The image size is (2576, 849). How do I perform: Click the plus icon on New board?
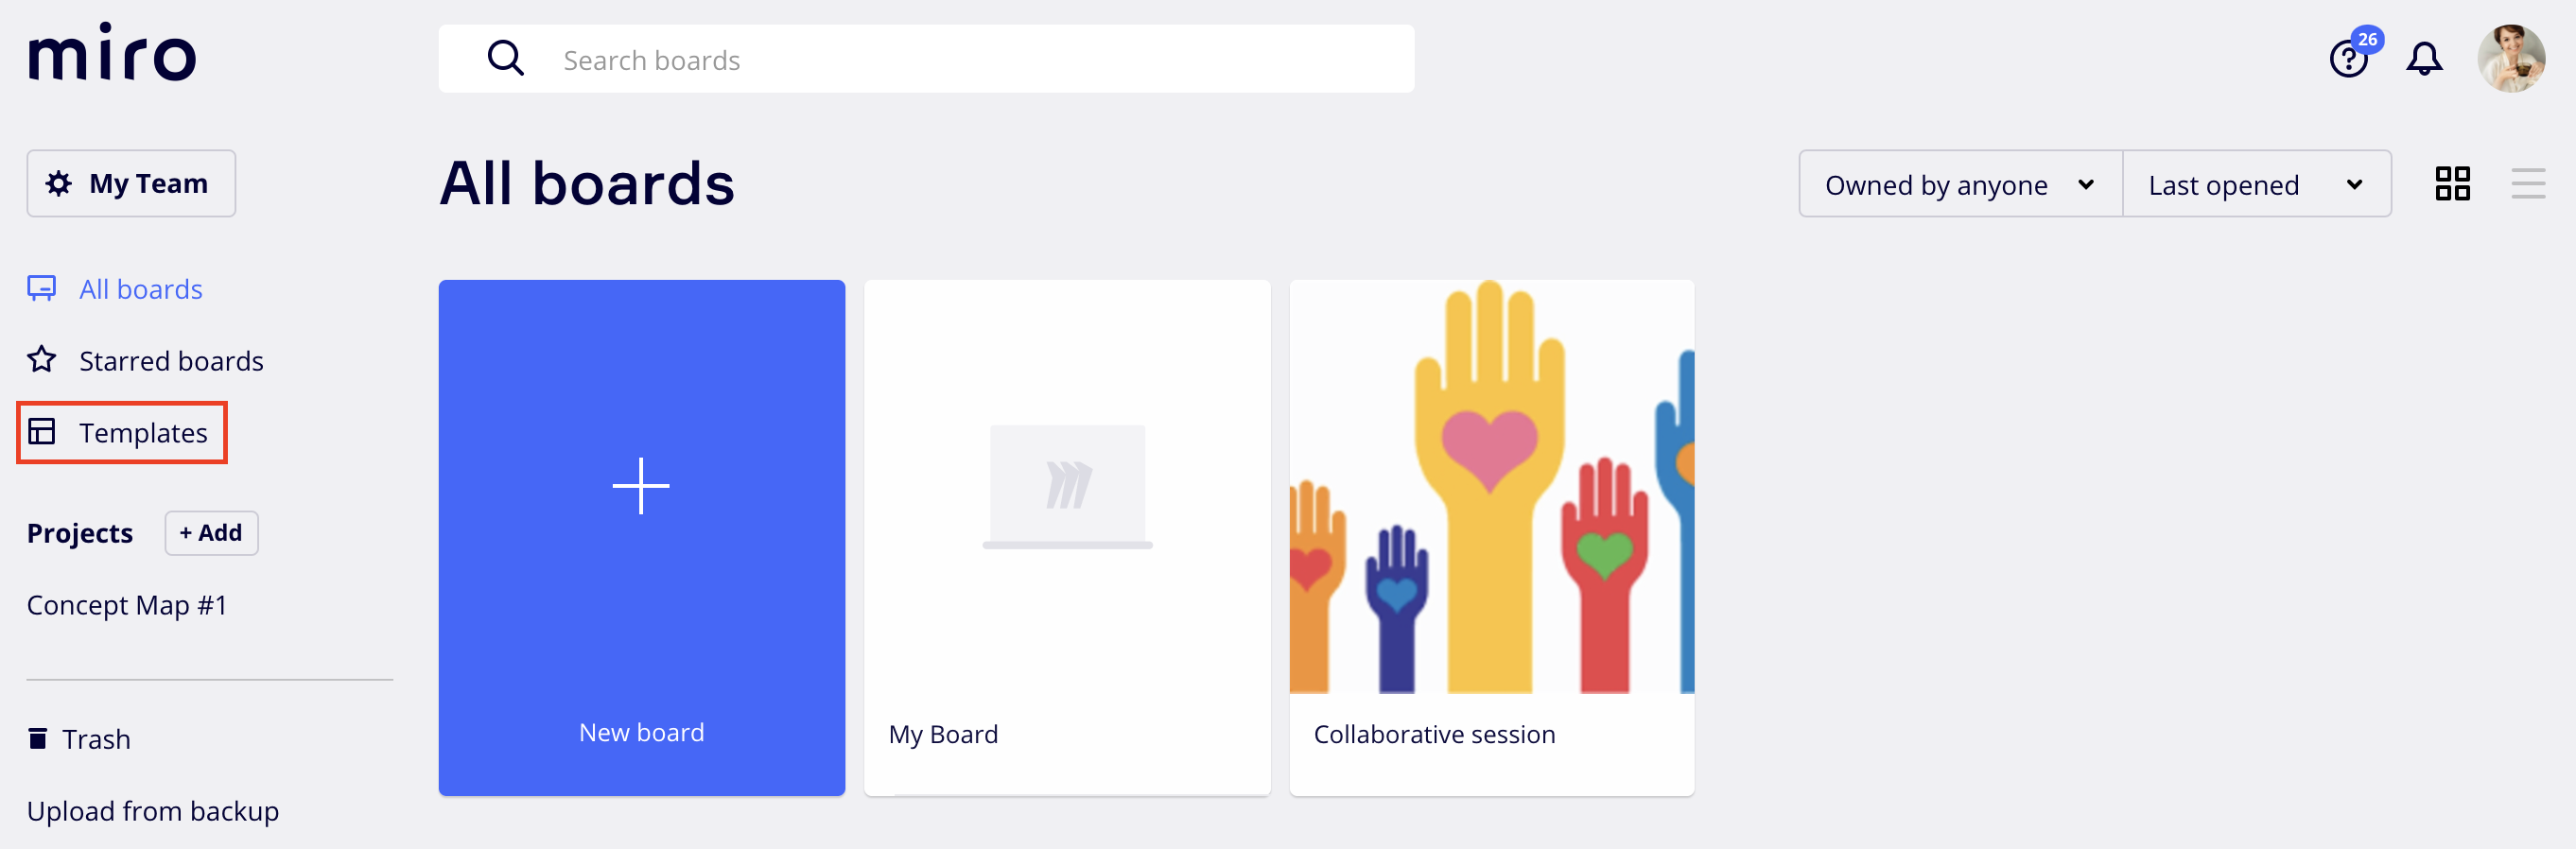click(641, 486)
